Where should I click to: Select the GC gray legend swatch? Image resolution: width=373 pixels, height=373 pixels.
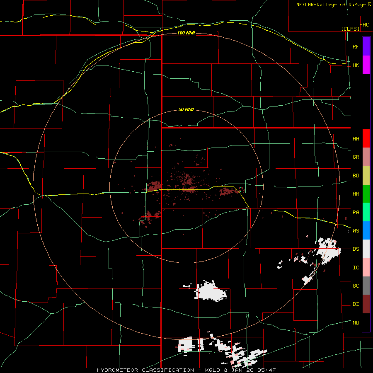pos(366,286)
